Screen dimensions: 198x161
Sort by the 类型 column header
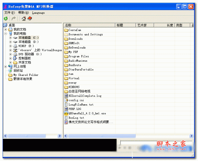pyautogui.click(x=182, y=25)
